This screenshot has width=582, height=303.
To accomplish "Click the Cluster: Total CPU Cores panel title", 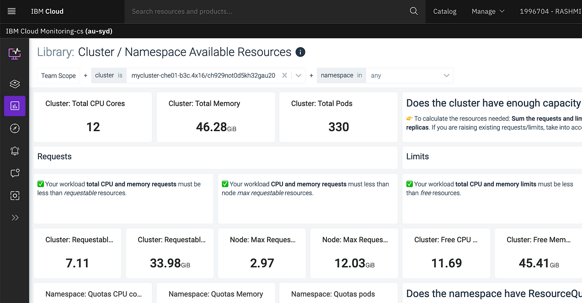I will tap(85, 103).
